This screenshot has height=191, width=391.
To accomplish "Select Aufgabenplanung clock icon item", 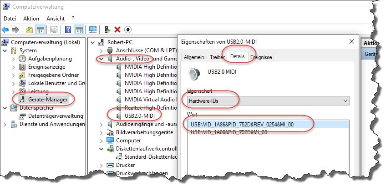I will [x=22, y=59].
